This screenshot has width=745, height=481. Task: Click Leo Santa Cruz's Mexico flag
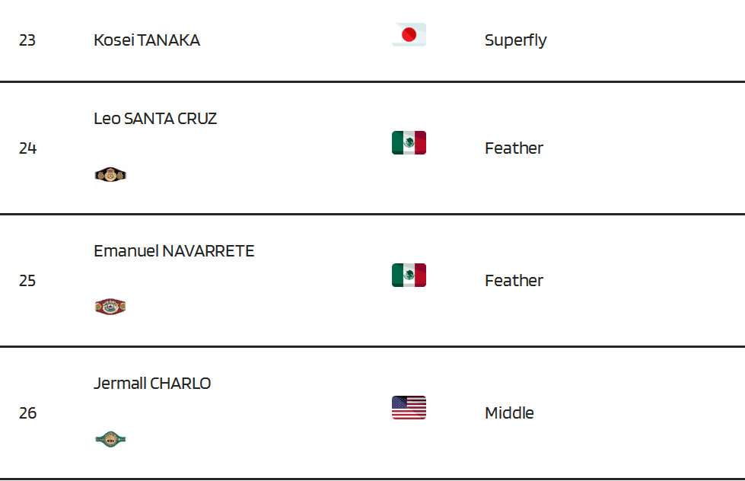(409, 142)
